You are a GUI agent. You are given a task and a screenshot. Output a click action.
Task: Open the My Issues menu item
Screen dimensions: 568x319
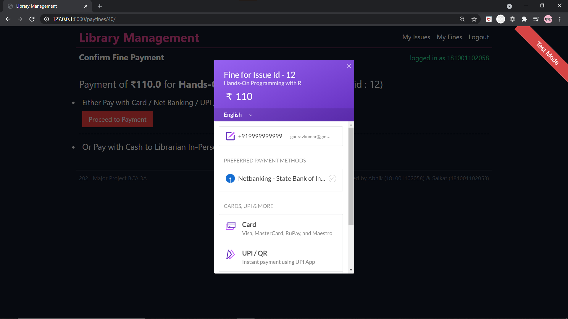tap(416, 37)
